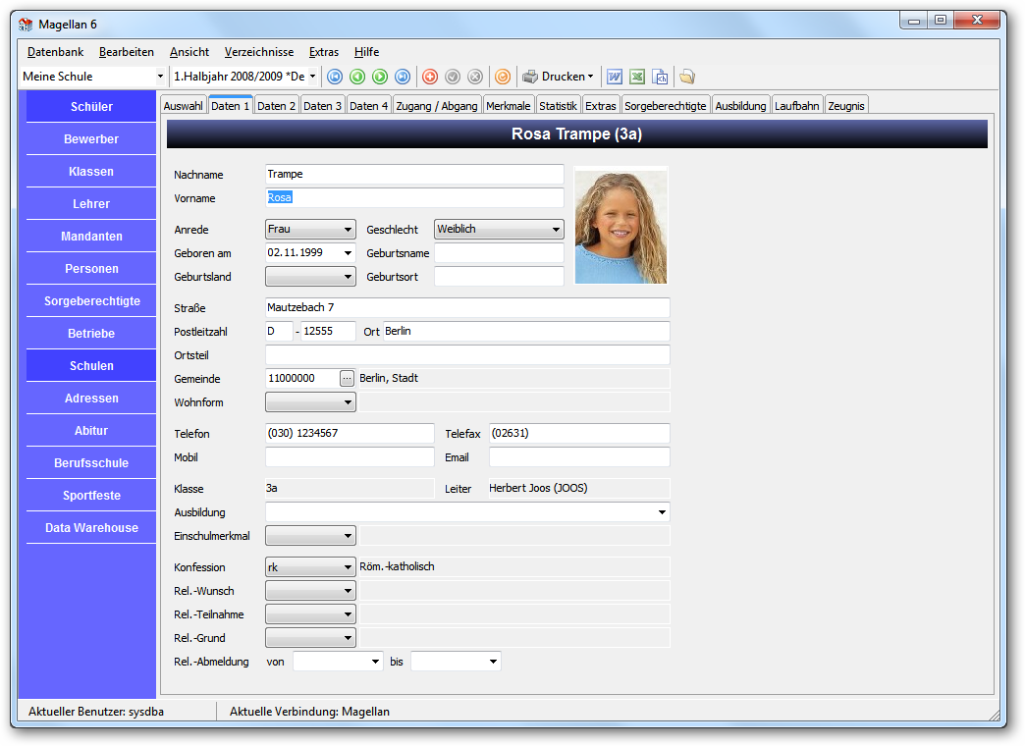
Task: Open the folder icon in toolbar
Action: pyautogui.click(x=687, y=77)
